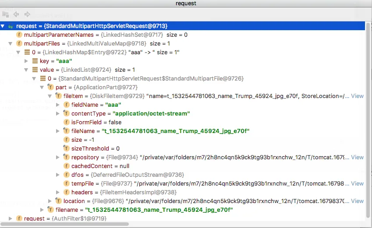Select the multipartParameterNames row text
The image size is (372, 228).
tap(106, 35)
